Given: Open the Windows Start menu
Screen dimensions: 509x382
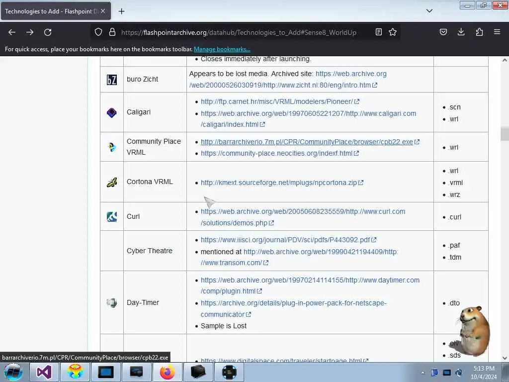Looking at the screenshot, I should point(13,373).
